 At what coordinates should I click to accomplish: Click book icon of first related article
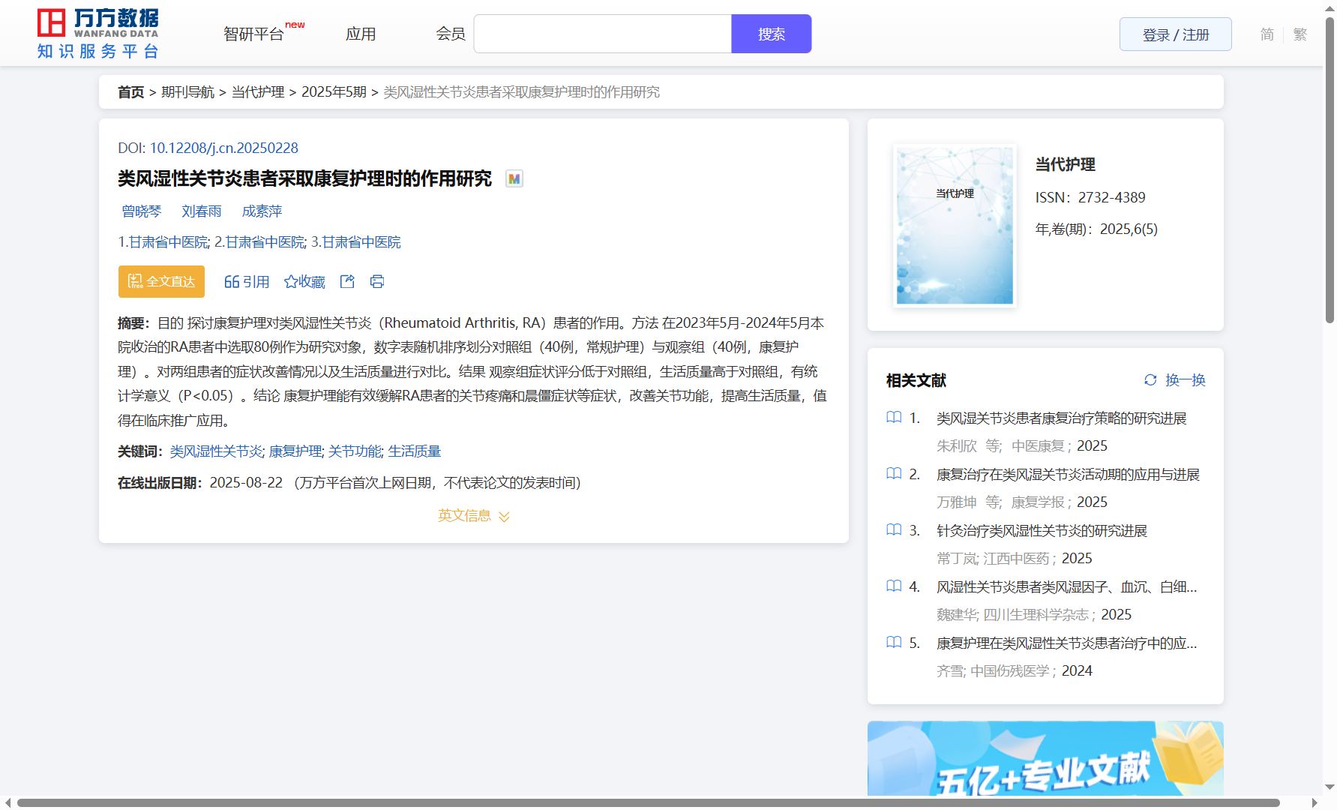(894, 418)
